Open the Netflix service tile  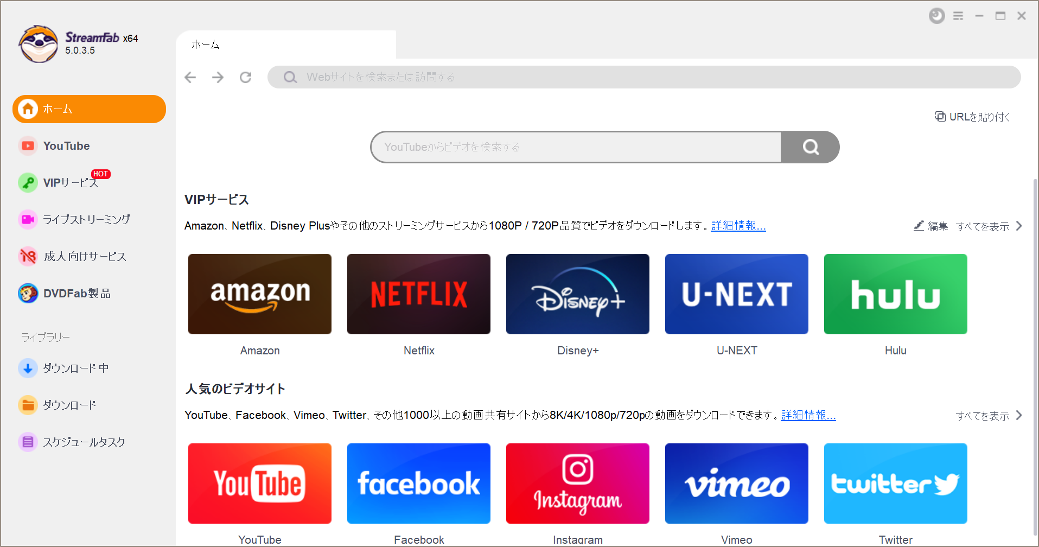click(419, 294)
